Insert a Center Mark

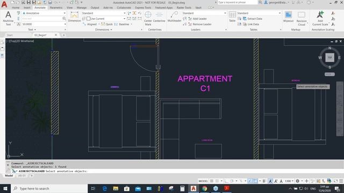[148, 18]
